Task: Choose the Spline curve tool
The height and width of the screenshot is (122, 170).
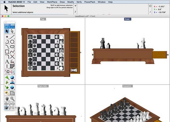Action: (12, 52)
